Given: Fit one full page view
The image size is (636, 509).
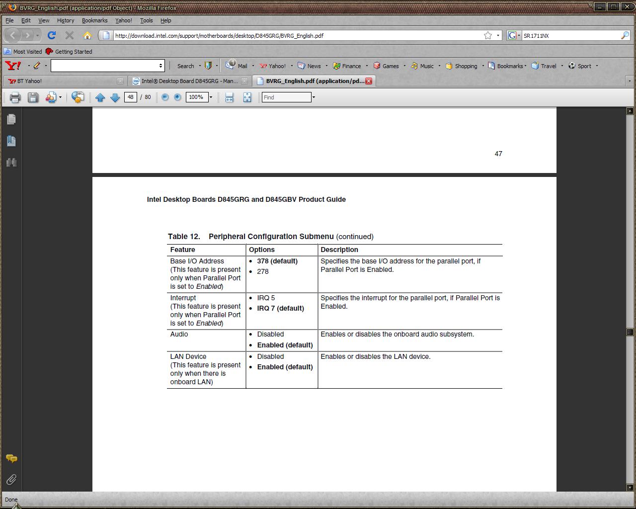Looking at the screenshot, I should click(247, 97).
